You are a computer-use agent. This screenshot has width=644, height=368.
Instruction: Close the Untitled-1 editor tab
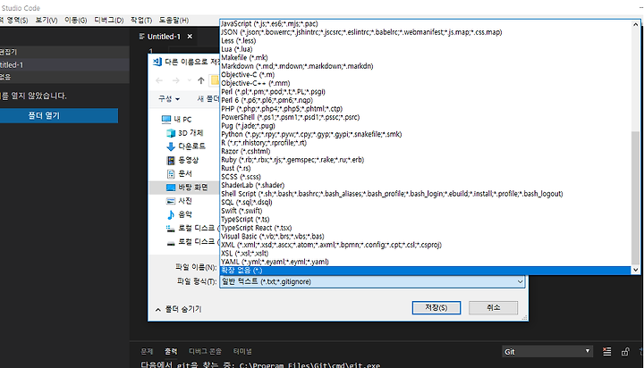pyautogui.click(x=190, y=37)
